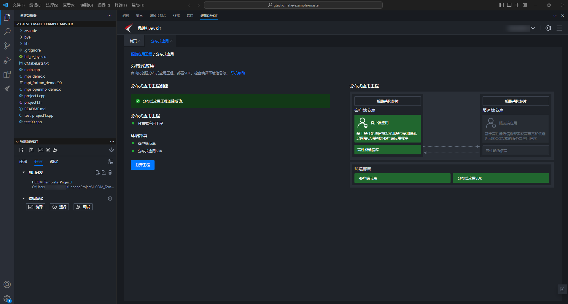Open DevKit hamburger menu
This screenshot has width=568, height=304.
(559, 28)
